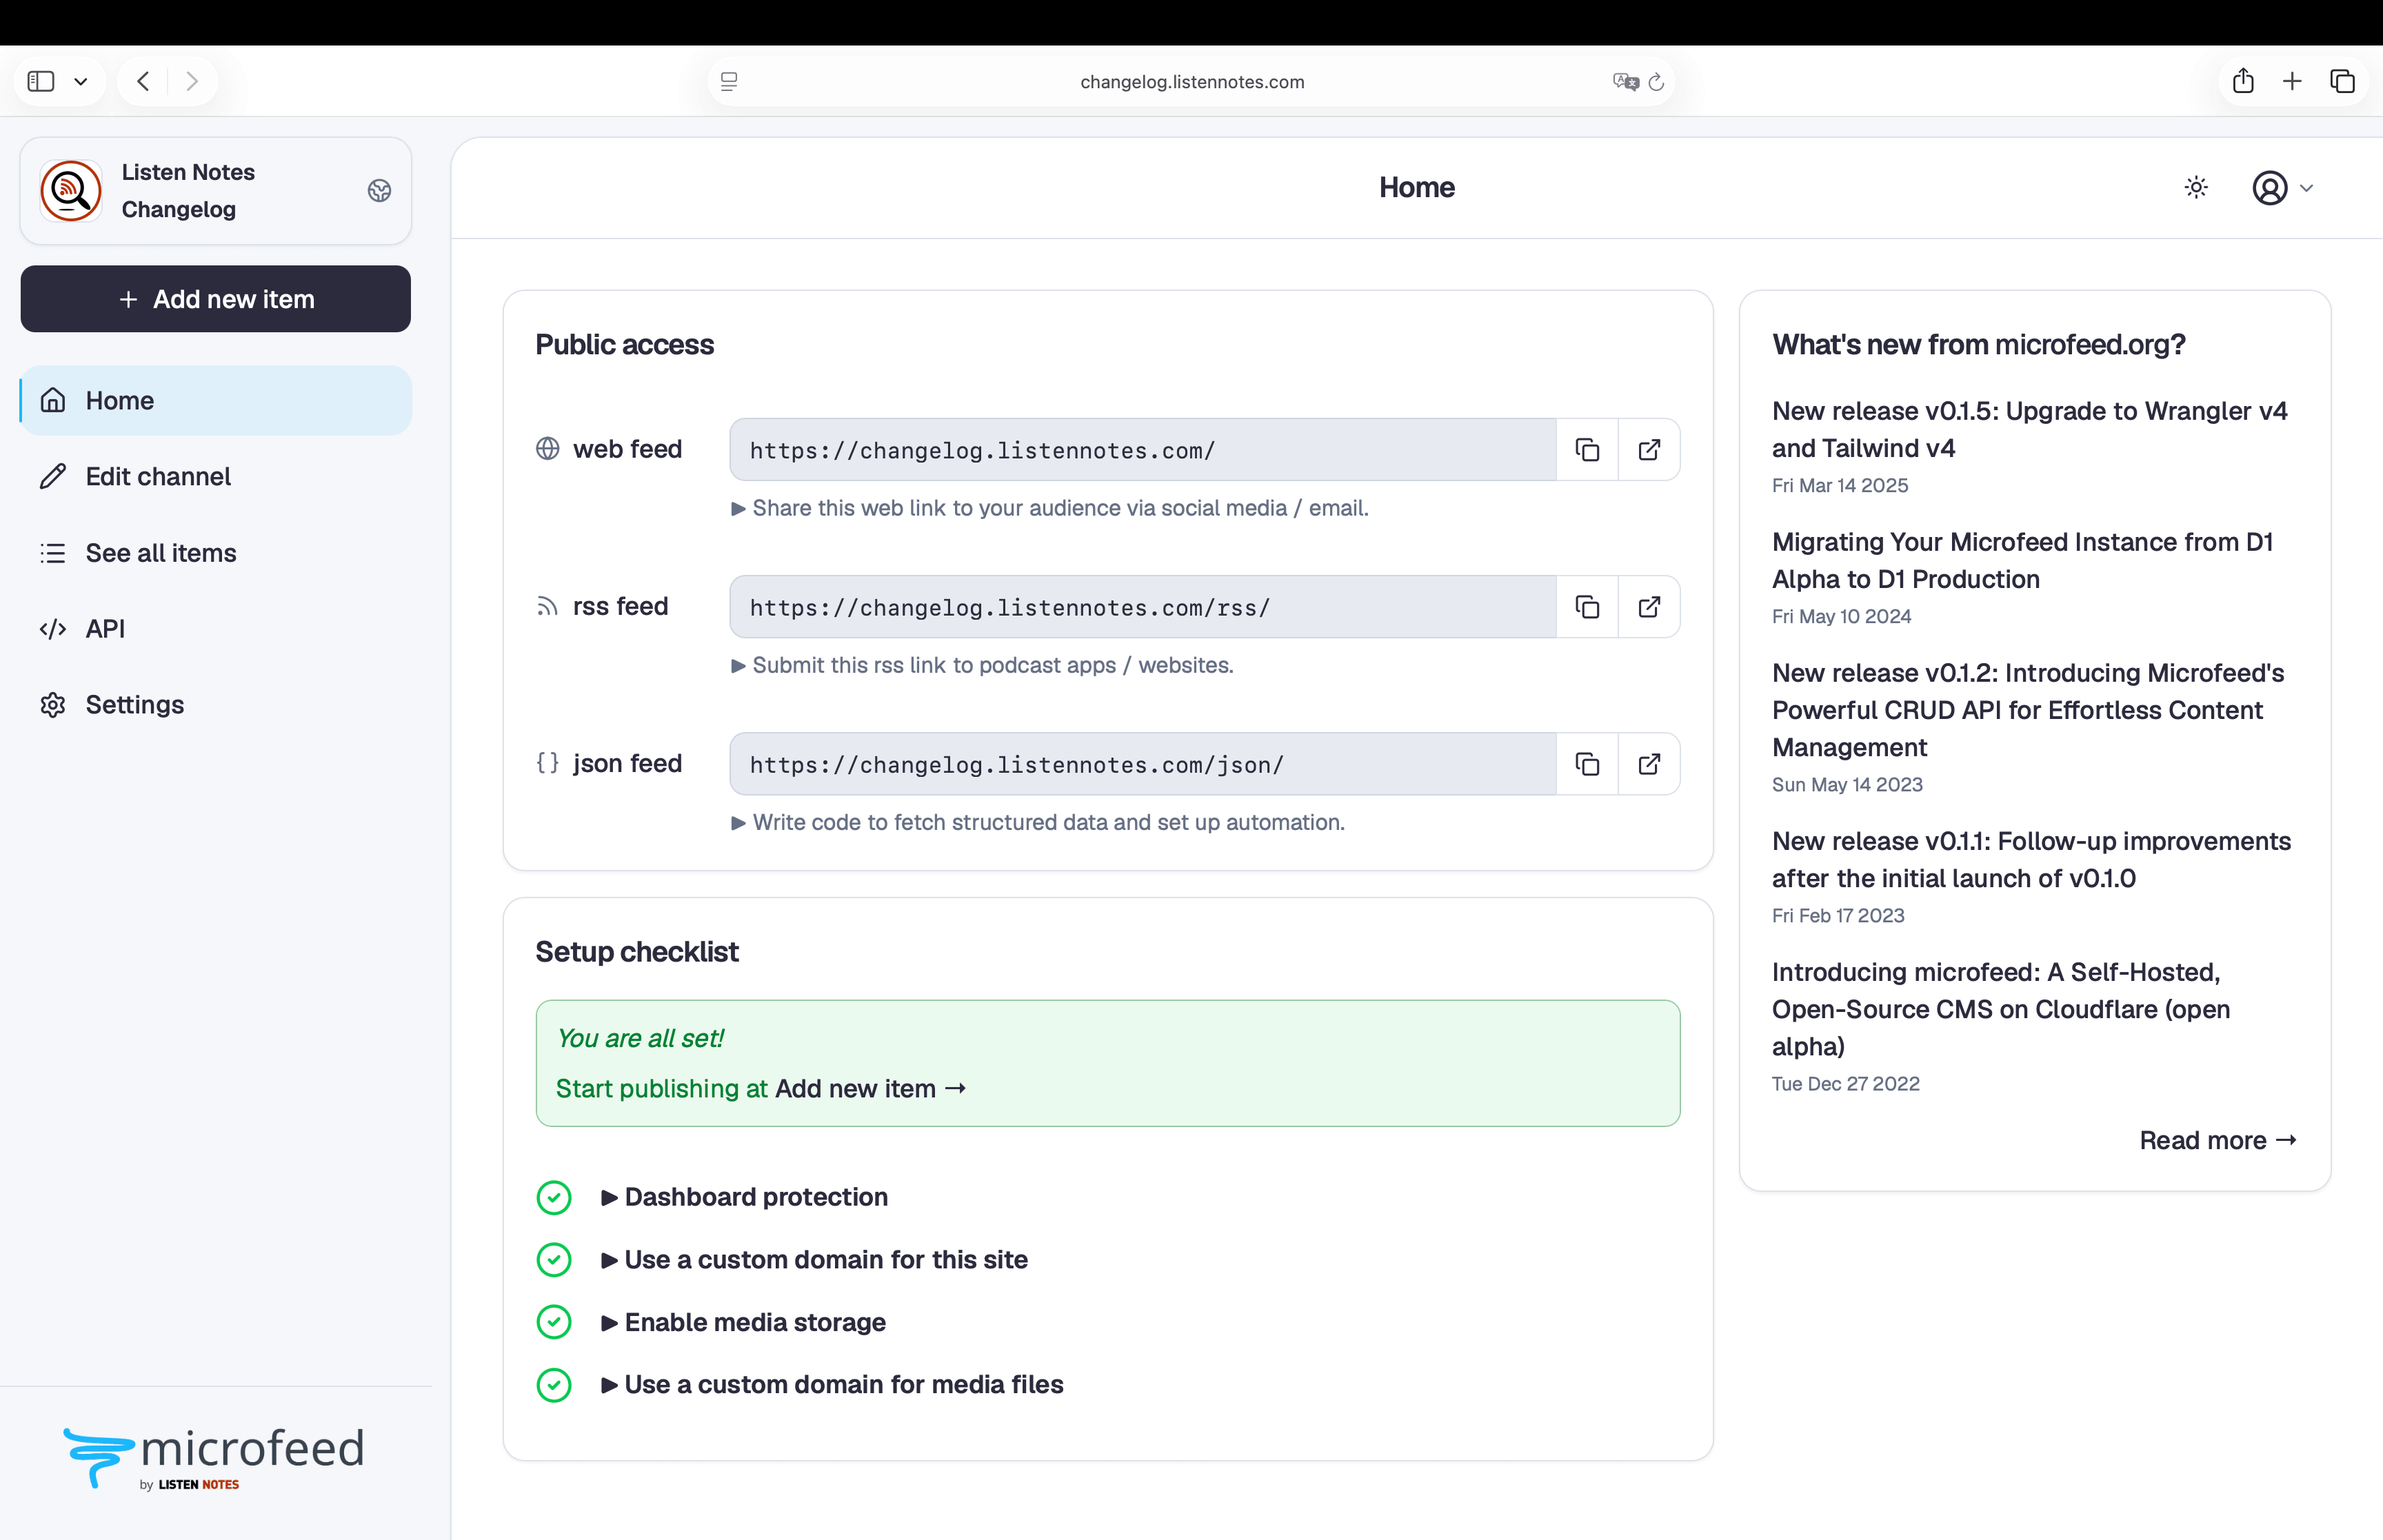Open 'New release v0.1.1' follow-up article

2031,860
